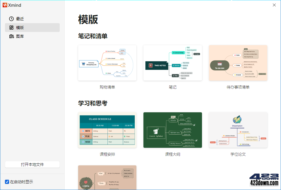This screenshot has width=281, height=190.
Task: Toggle the startup display option off
Action: click(6, 182)
